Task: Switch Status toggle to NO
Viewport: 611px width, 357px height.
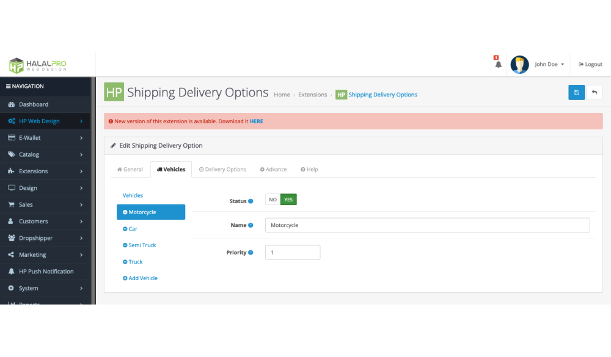Action: tap(273, 200)
